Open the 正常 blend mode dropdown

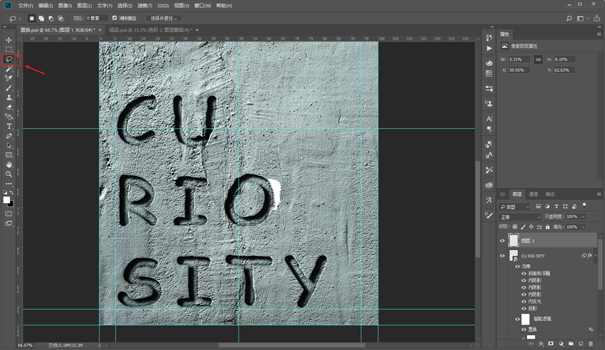coord(520,217)
